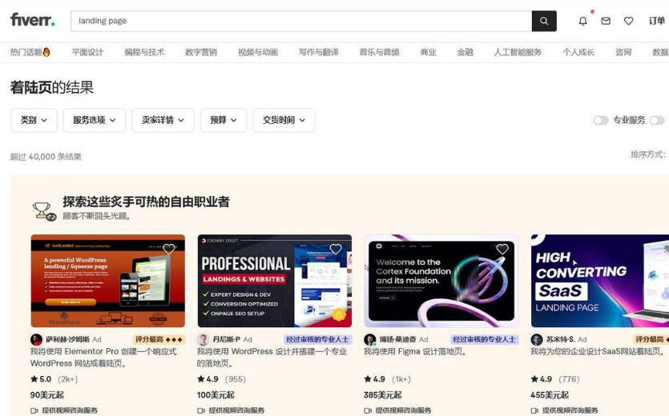Image resolution: width=669 pixels, height=416 pixels.
Task: Click the price 385美元起
Action: coord(383,395)
